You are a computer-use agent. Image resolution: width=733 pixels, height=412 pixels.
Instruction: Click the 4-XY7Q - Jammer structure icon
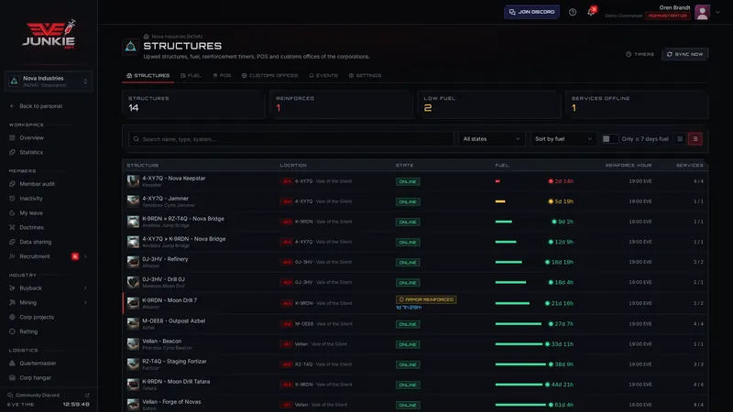(x=133, y=201)
